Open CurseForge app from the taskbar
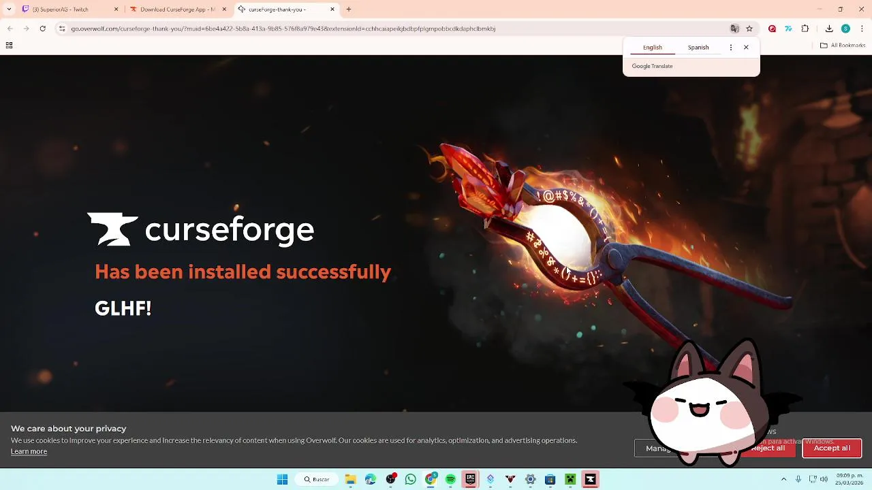This screenshot has height=490, width=872. pyautogui.click(x=590, y=480)
